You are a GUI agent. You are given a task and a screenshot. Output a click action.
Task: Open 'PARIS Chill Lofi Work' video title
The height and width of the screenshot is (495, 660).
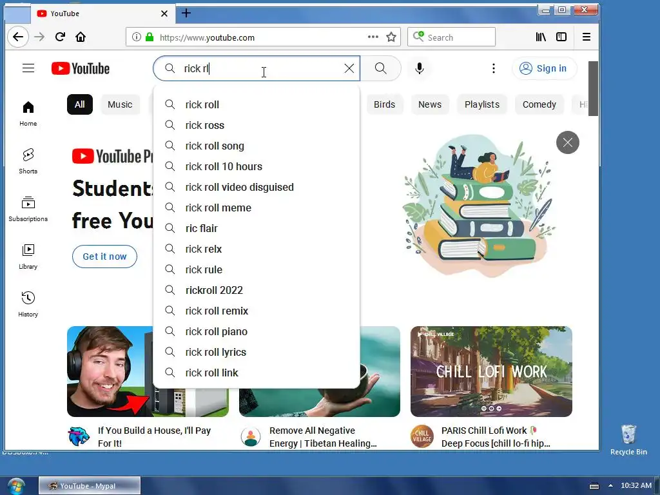(496, 437)
